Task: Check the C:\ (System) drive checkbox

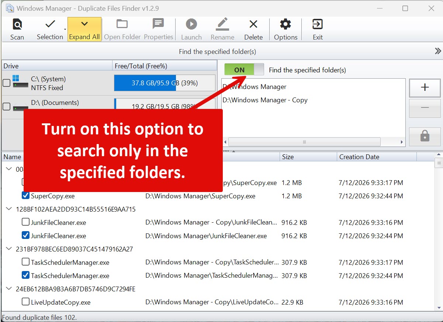Action: 7,83
